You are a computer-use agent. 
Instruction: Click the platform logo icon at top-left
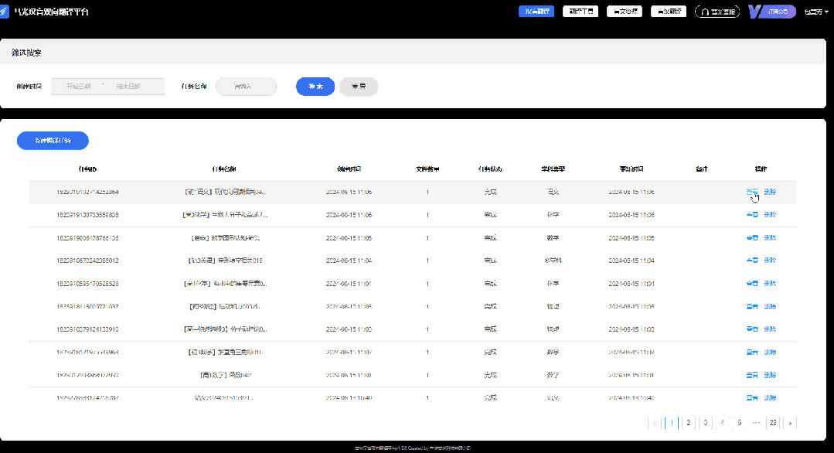coord(4,12)
